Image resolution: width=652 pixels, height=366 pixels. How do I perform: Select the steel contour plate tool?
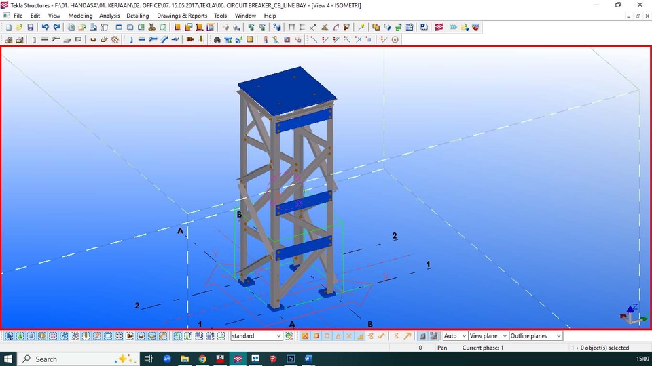point(175,40)
